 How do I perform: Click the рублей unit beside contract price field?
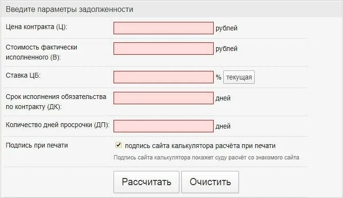227,28
